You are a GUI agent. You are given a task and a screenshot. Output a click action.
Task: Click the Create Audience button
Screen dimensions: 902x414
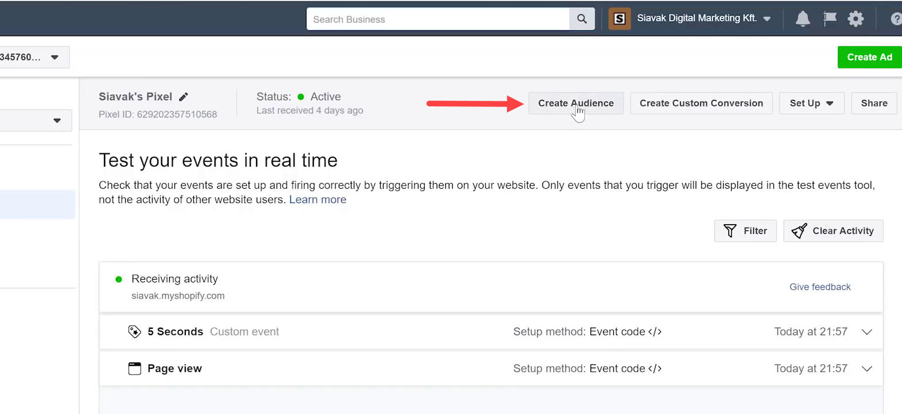576,103
